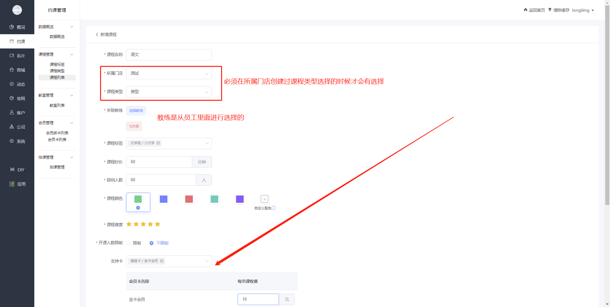The height and width of the screenshot is (307, 610).
Task: Remove the 文学类 / 小文学 tag via its x icon
Action: pyautogui.click(x=158, y=143)
